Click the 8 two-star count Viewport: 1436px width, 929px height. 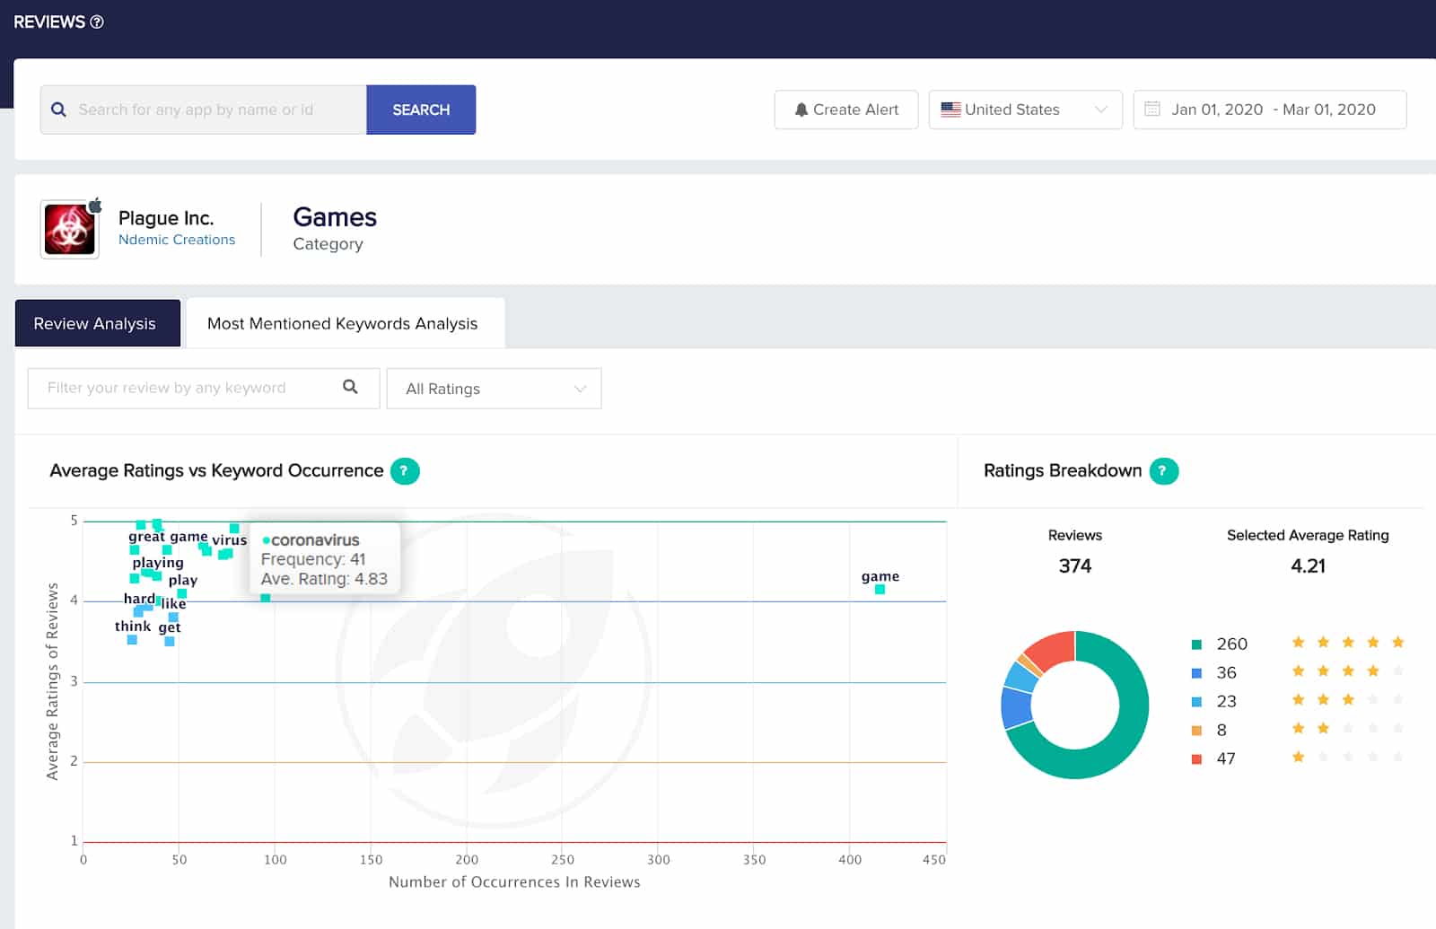1221,730
